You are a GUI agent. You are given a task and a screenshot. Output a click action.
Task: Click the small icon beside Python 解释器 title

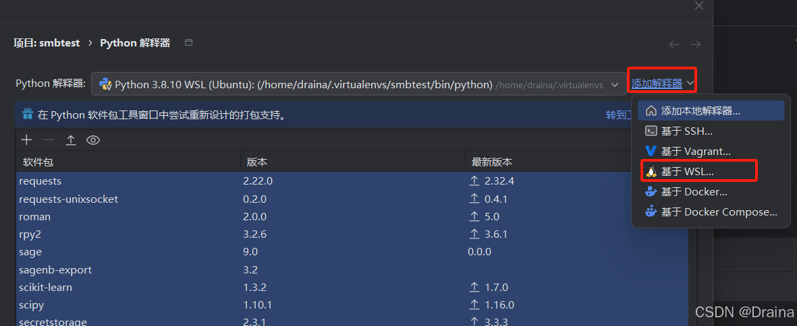[x=189, y=43]
